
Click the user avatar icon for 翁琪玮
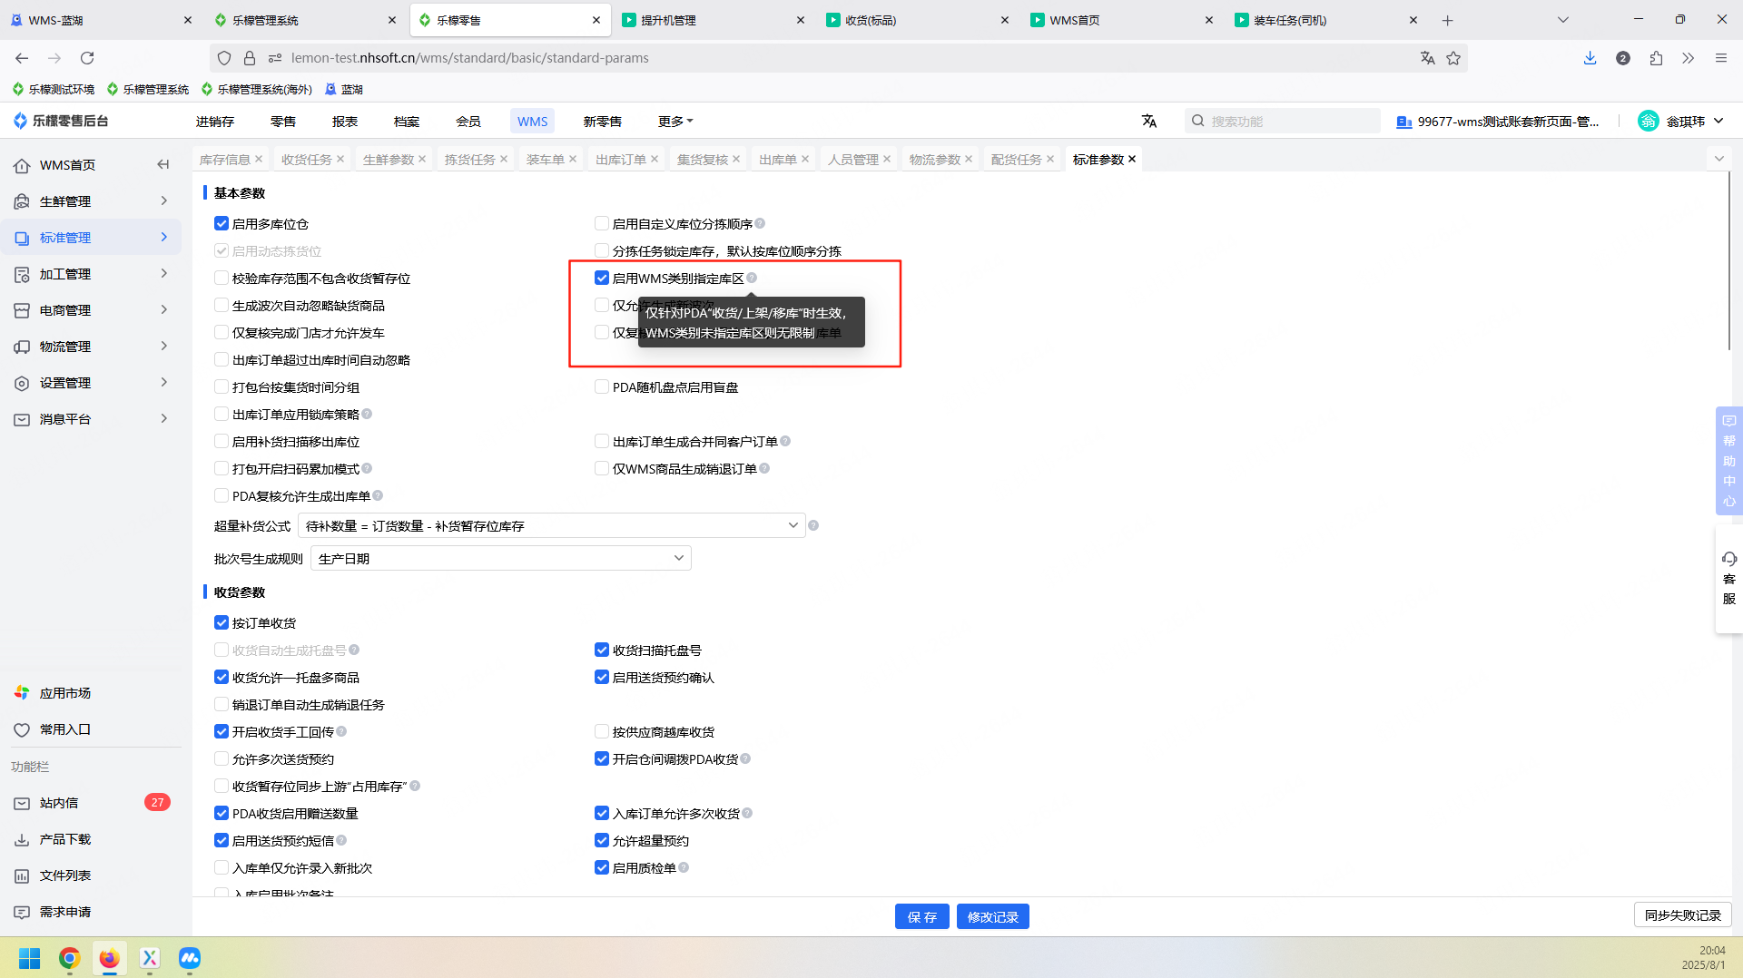[1648, 121]
